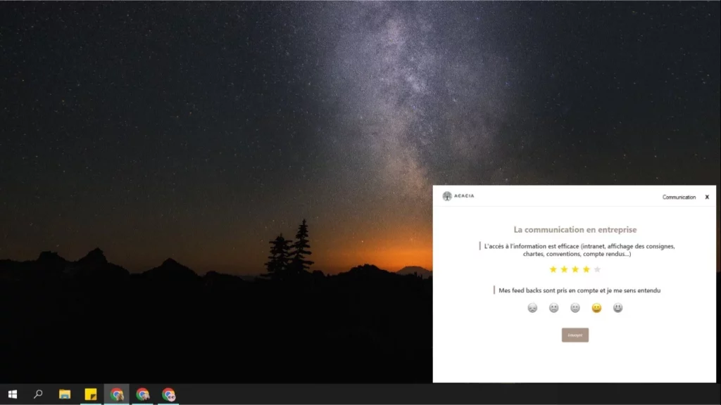Choose the happiest face emoji
The image size is (721, 405).
(x=617, y=308)
